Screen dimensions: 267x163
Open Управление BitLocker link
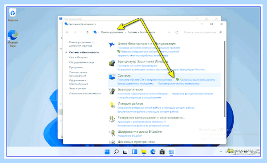click(x=129, y=136)
